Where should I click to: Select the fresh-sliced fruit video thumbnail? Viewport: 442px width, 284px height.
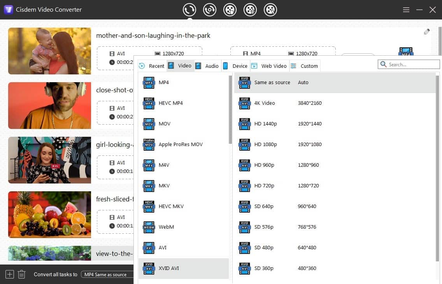[49, 214]
